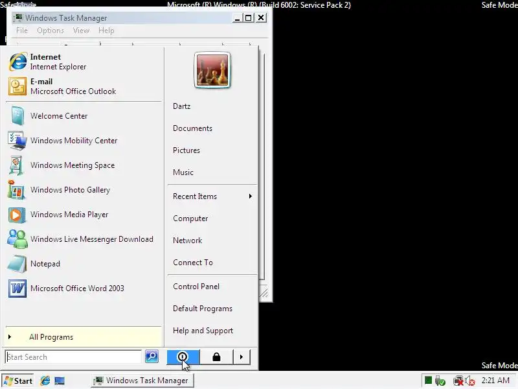Image resolution: width=518 pixels, height=389 pixels.
Task: Click the network disconnected tray icon
Action: click(x=458, y=381)
